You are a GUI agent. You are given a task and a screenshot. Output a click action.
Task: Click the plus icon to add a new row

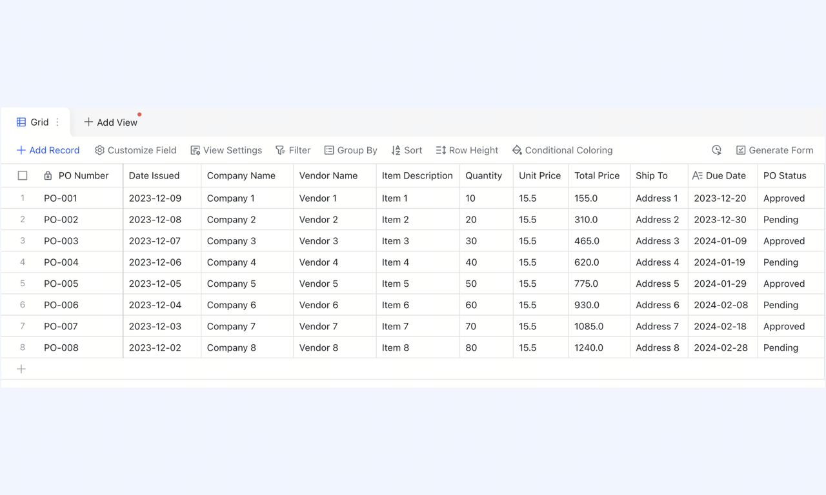[x=21, y=369]
